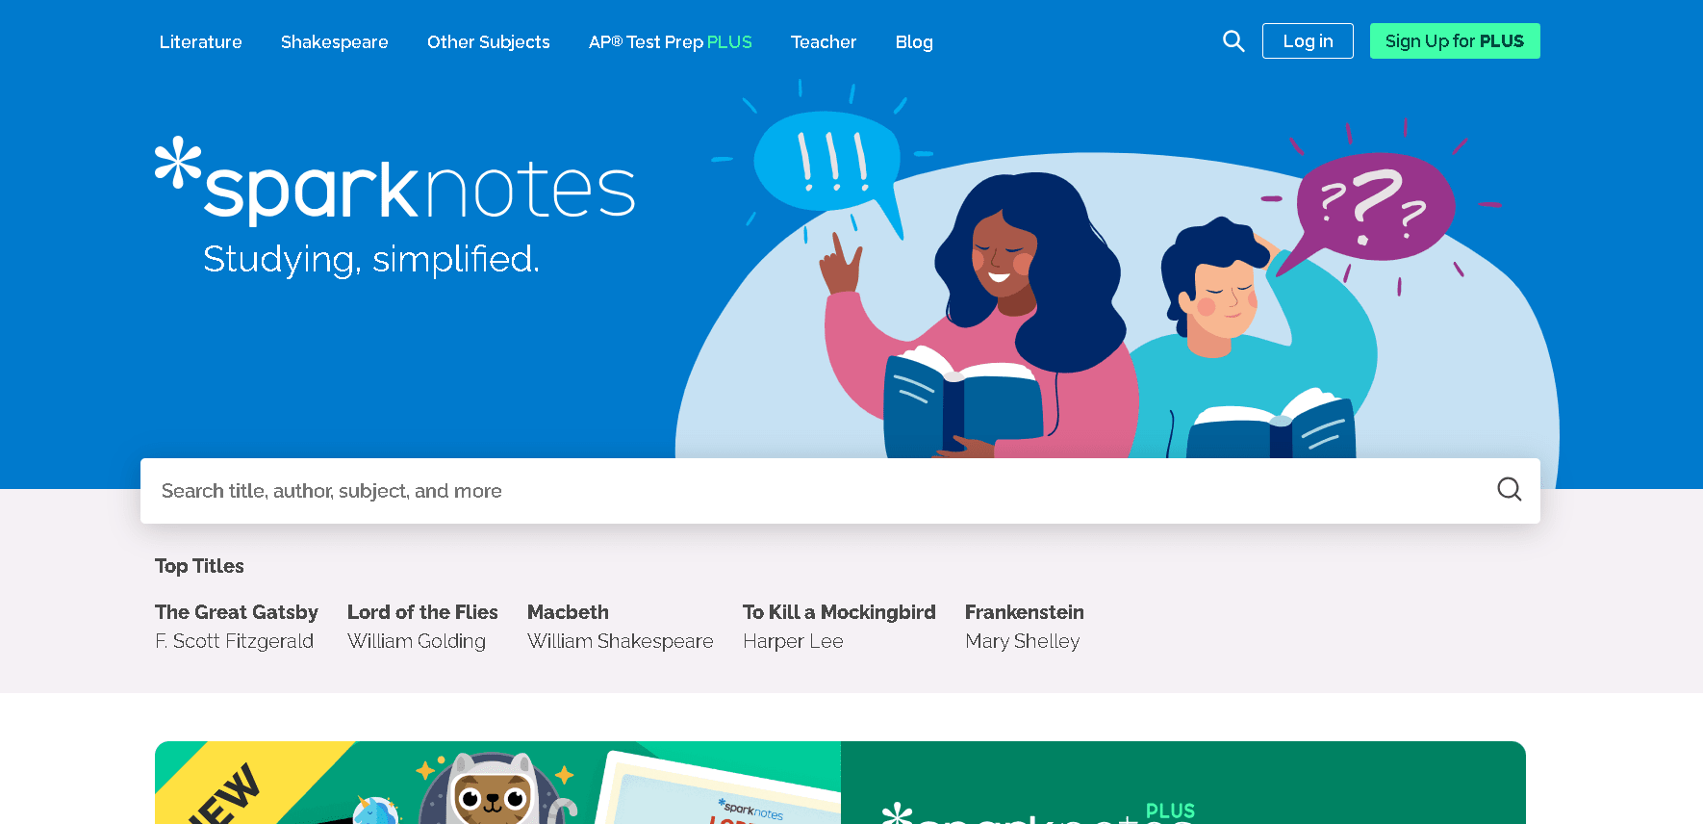Select Frankenstein by Mary Shelley
This screenshot has width=1703, height=824.
[x=1025, y=627]
